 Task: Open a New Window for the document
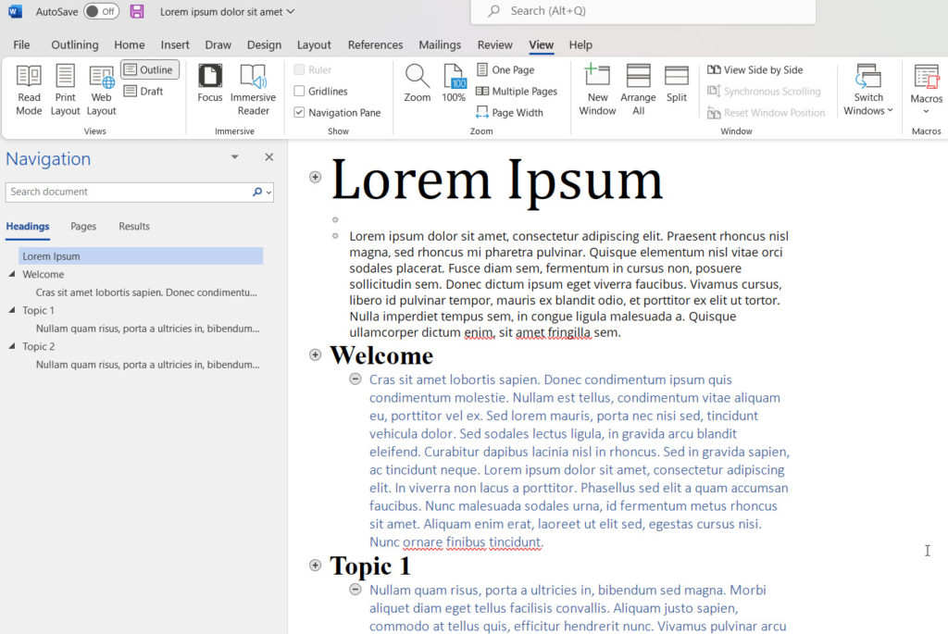[596, 88]
